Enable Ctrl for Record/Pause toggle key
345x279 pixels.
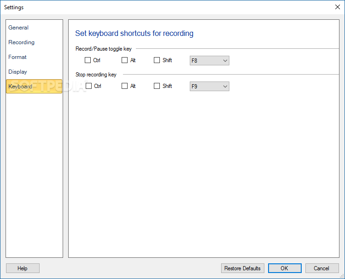pyautogui.click(x=88, y=60)
